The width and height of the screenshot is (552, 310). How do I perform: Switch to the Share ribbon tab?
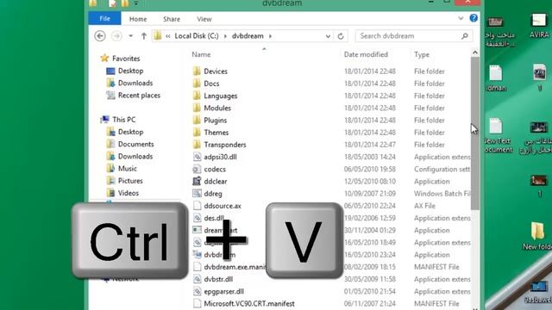172,19
